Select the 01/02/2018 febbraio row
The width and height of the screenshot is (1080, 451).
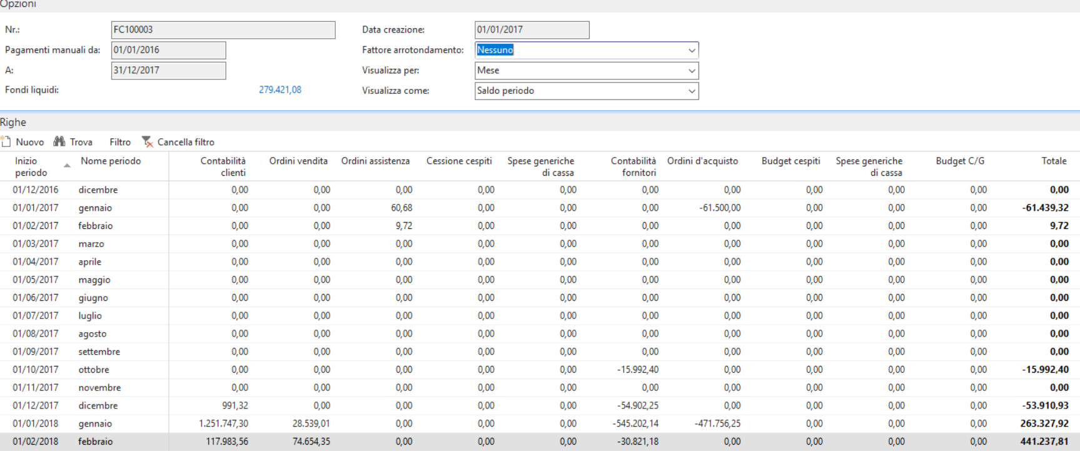click(540, 442)
